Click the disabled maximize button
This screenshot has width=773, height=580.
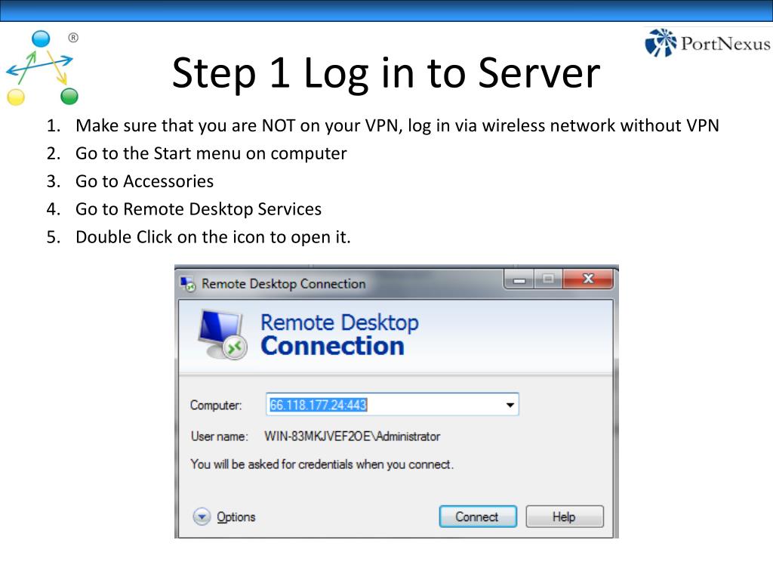[548, 279]
